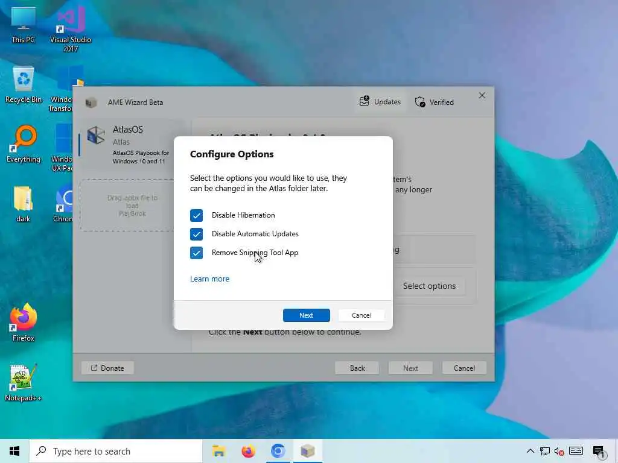Select the dark folder on desktop
Viewport: 618px width, 463px height.
click(x=24, y=204)
